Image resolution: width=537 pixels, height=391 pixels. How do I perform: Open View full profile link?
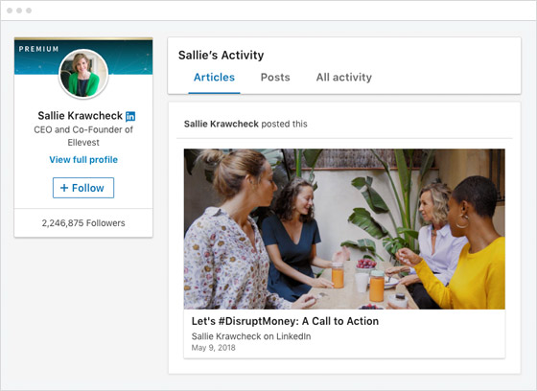click(x=83, y=159)
